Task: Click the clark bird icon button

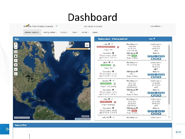Action: coord(149,56)
